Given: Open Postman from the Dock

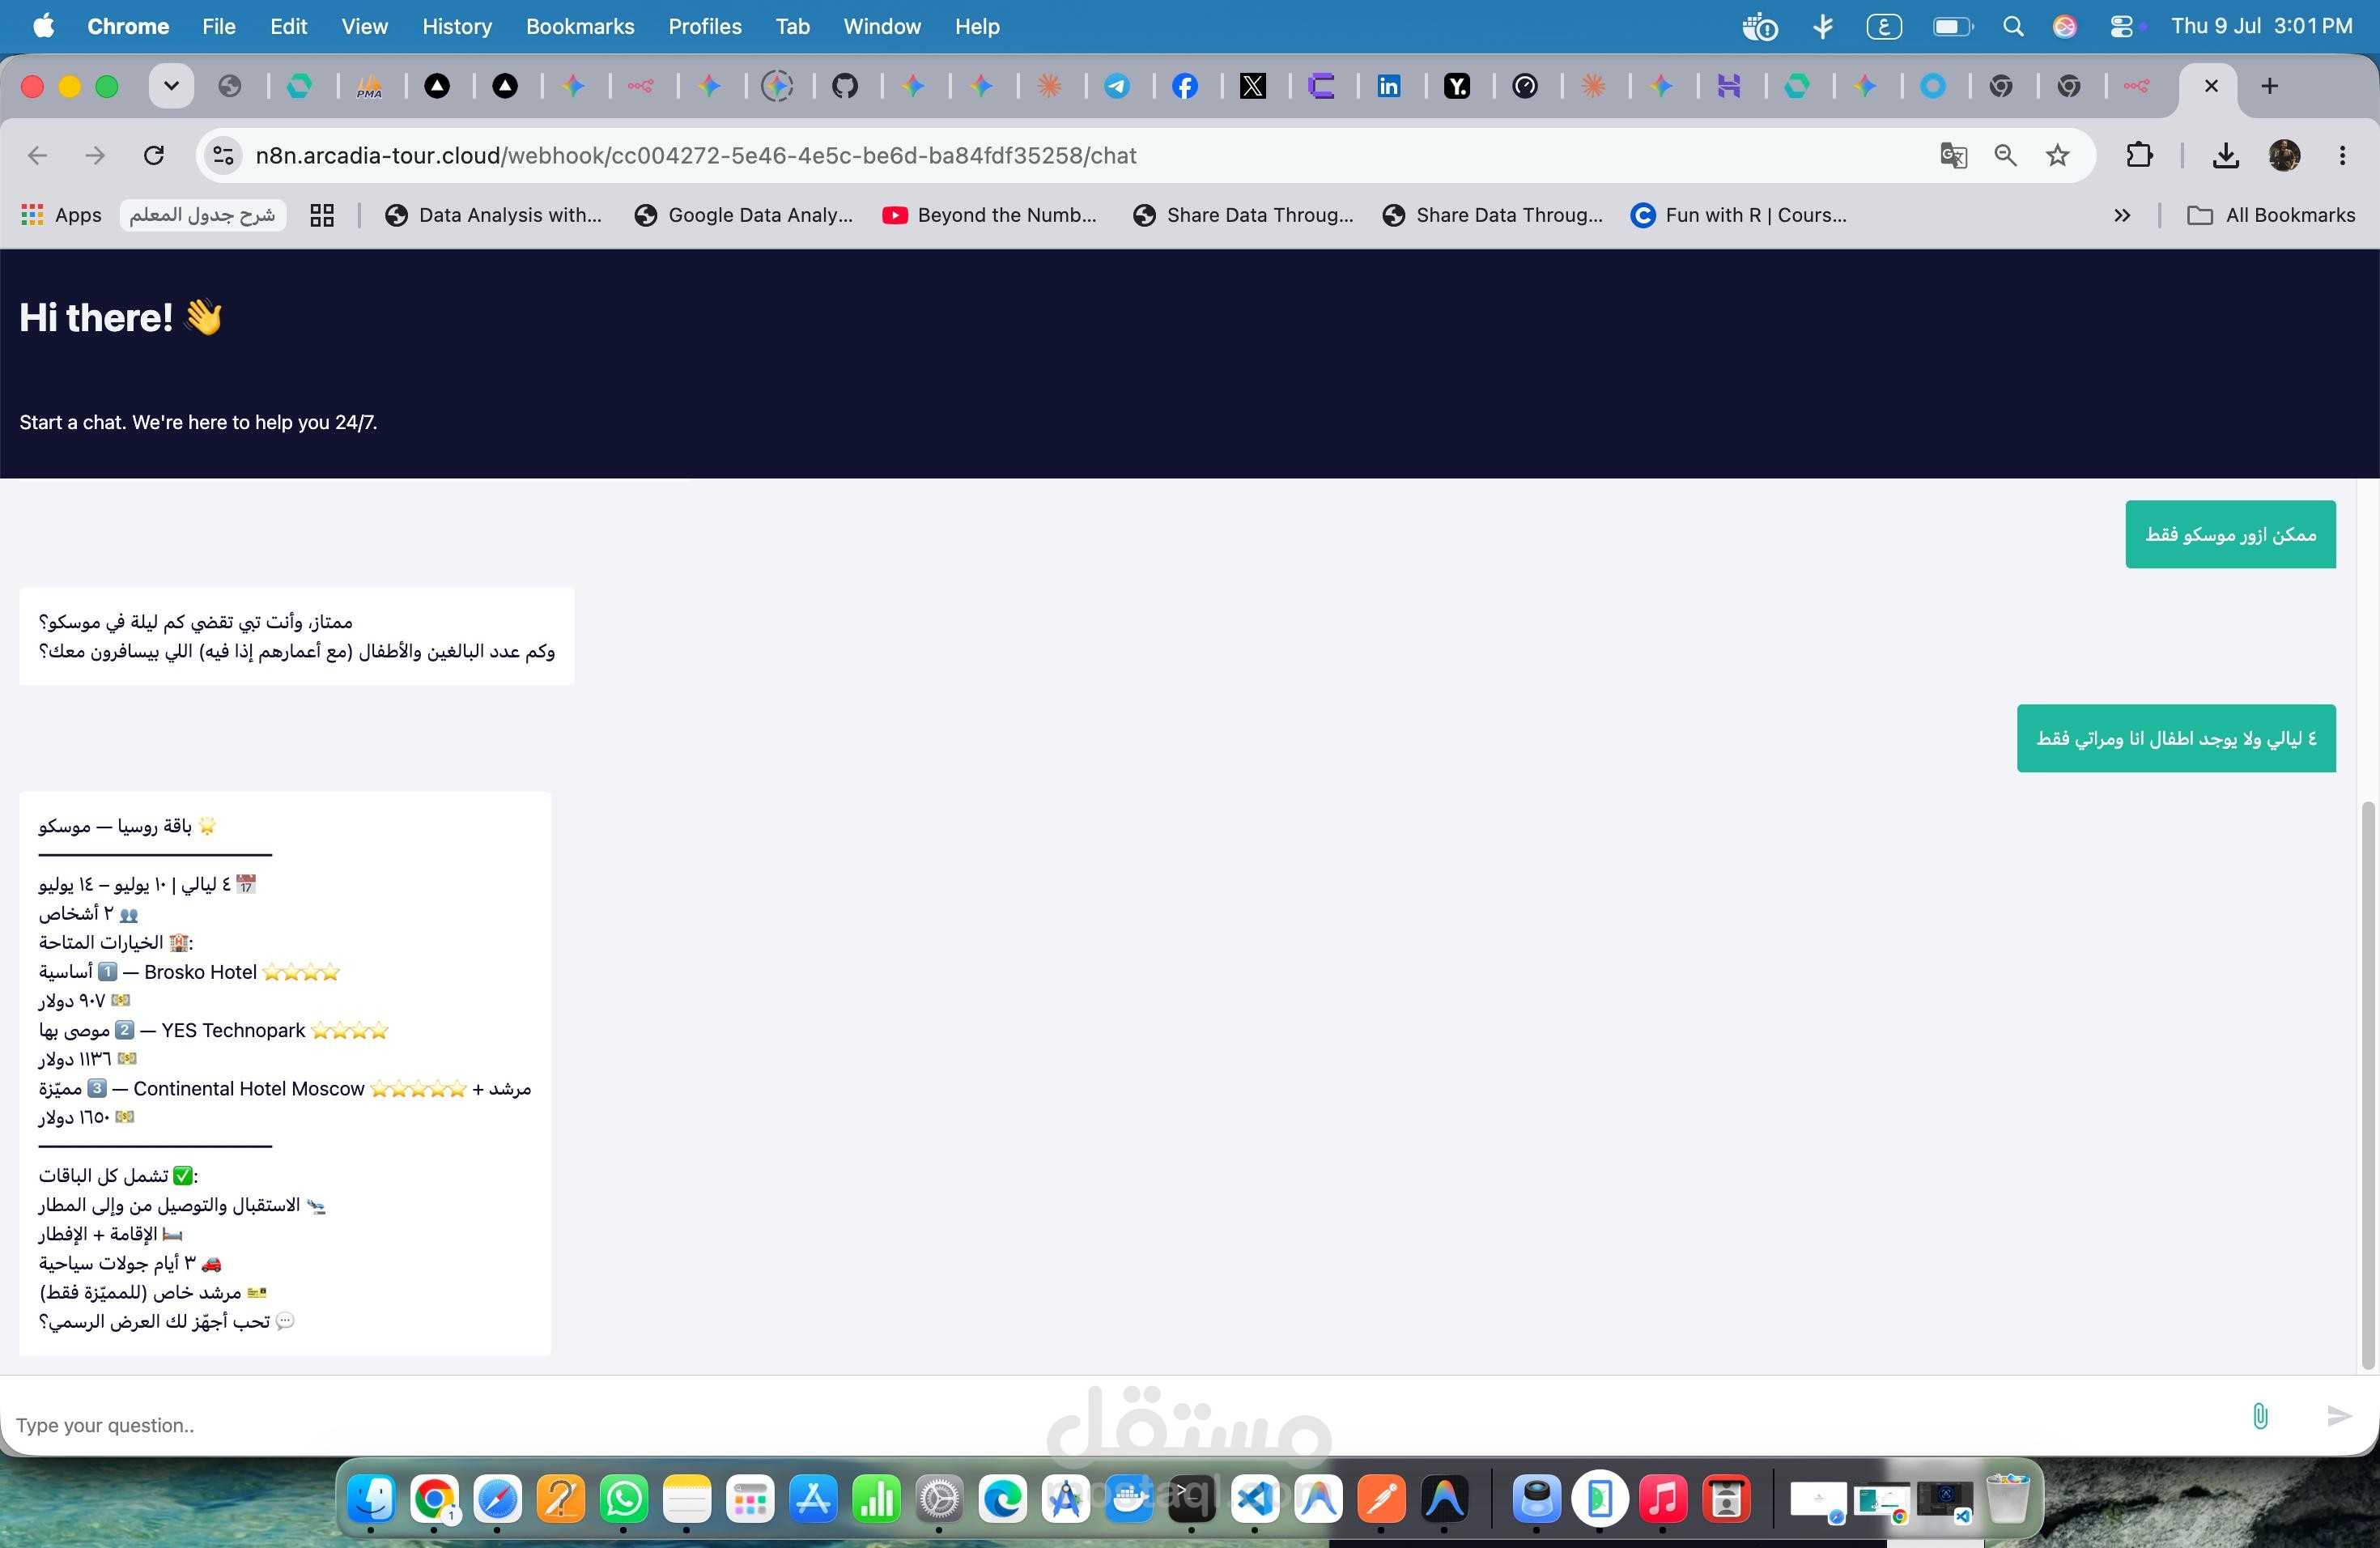Looking at the screenshot, I should click(1381, 1500).
